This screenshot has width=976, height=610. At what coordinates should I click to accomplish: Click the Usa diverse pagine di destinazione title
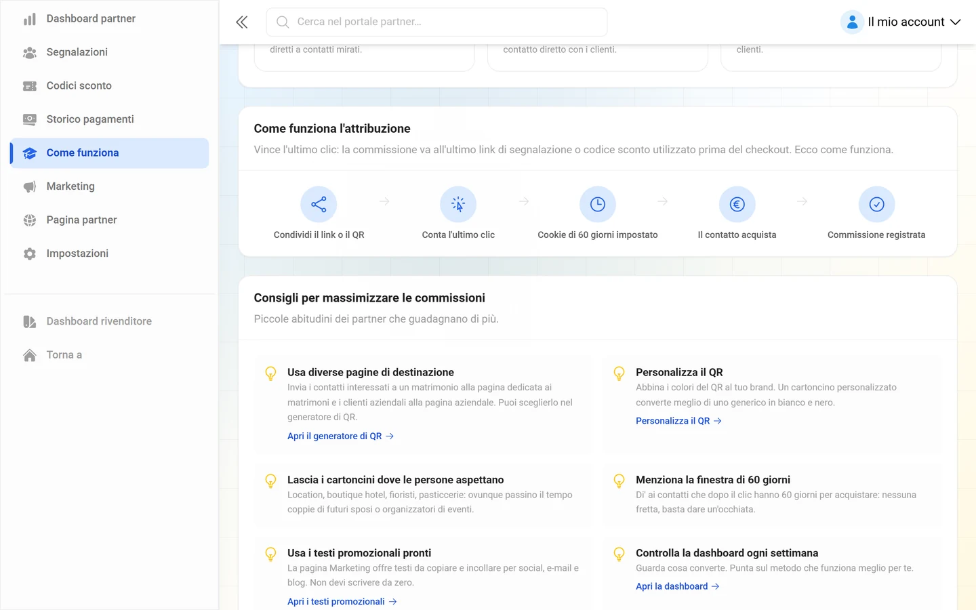pos(371,372)
